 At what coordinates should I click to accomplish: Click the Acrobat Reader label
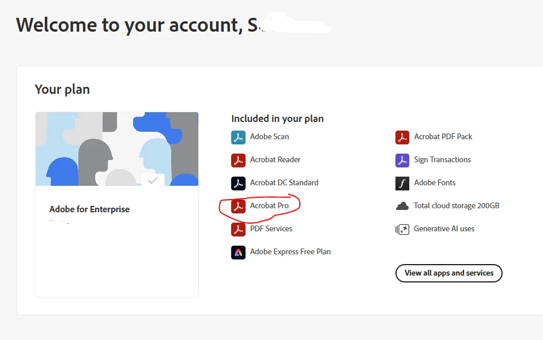[276, 159]
